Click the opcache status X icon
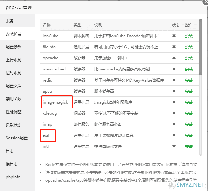 (x=174, y=58)
